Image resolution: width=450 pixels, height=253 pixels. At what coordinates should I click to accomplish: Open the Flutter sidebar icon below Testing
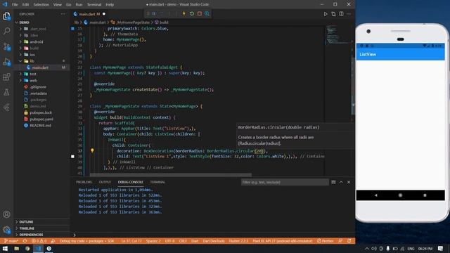[x=6, y=108]
